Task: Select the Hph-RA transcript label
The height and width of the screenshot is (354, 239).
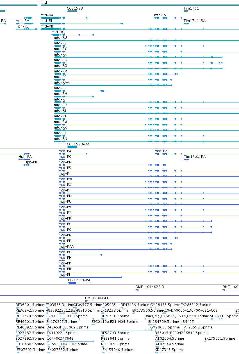Action: [x=22, y=21]
